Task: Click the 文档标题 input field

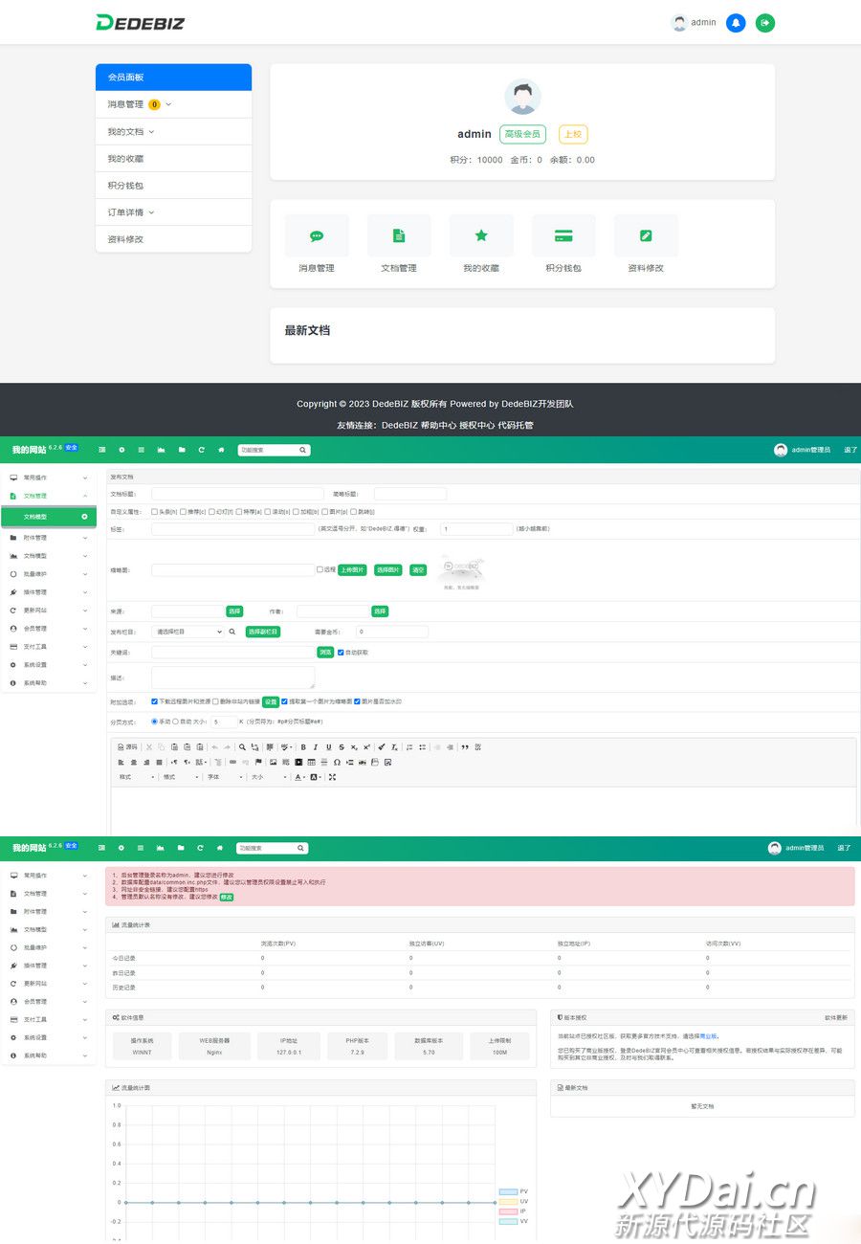Action: [237, 494]
